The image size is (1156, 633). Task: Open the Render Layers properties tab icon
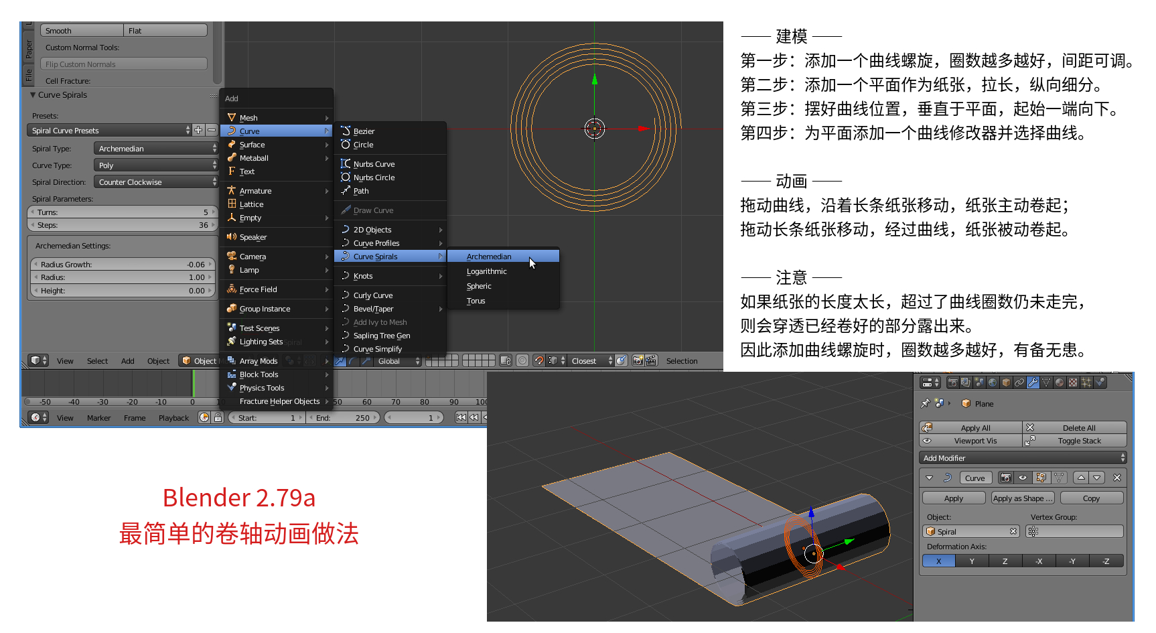point(966,382)
